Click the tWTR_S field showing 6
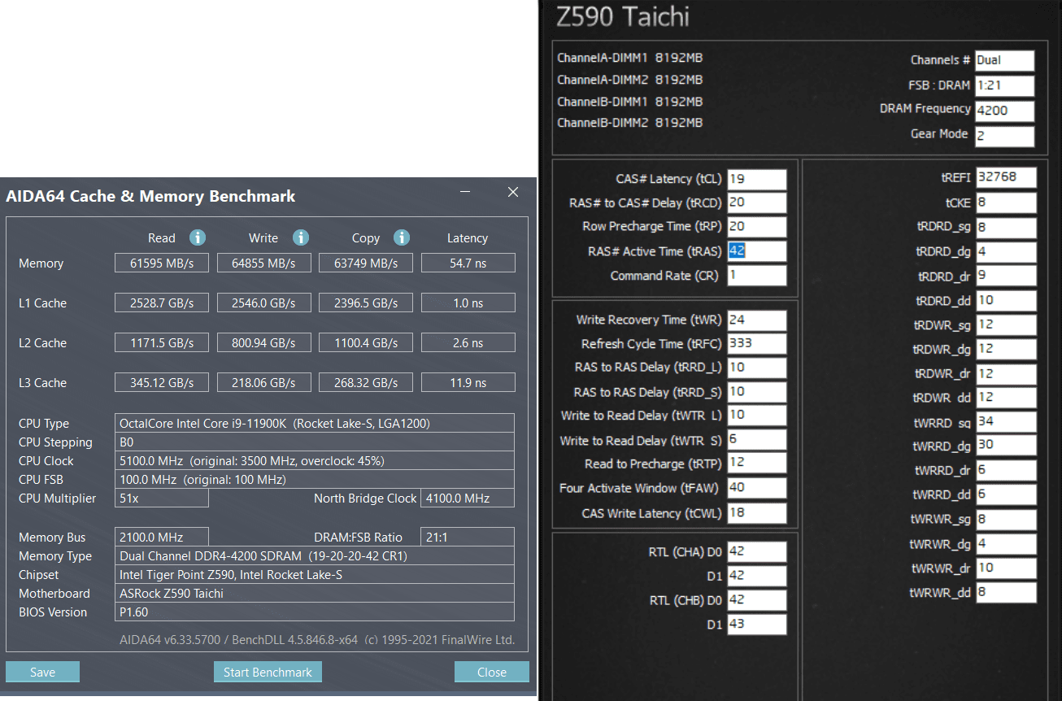 coord(757,440)
